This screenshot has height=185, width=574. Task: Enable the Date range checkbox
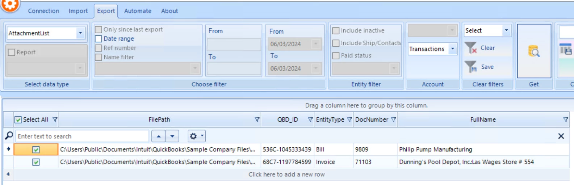[x=98, y=39]
